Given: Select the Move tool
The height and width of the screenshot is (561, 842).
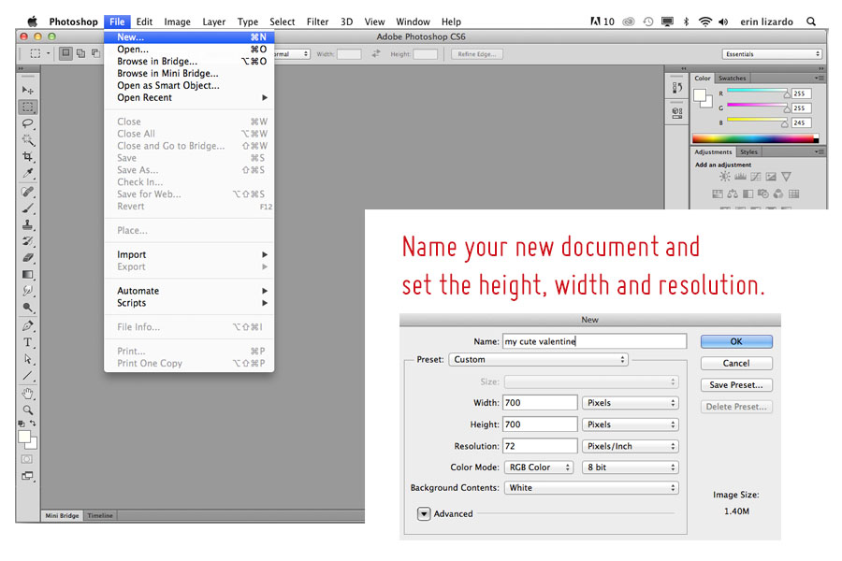Looking at the screenshot, I should (27, 90).
